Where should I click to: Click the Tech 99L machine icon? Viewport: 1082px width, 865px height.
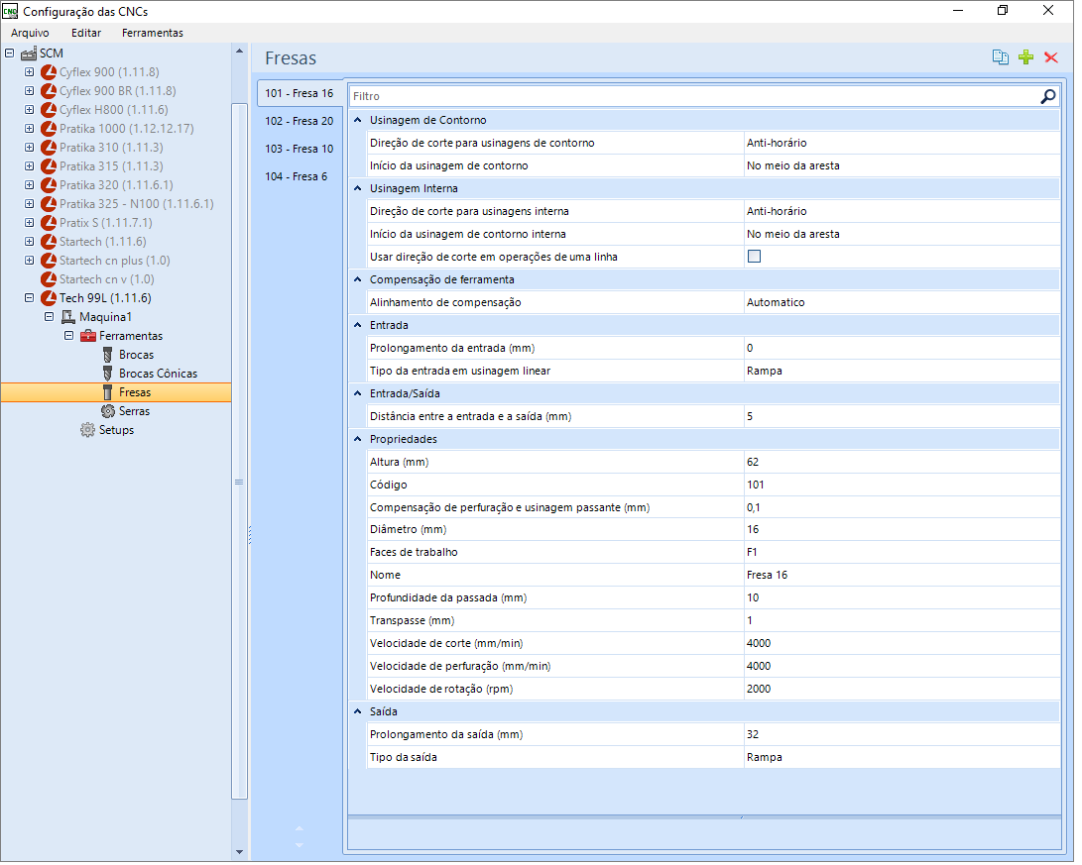(x=49, y=300)
